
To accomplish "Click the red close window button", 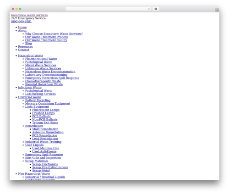I will coord(13,9).
